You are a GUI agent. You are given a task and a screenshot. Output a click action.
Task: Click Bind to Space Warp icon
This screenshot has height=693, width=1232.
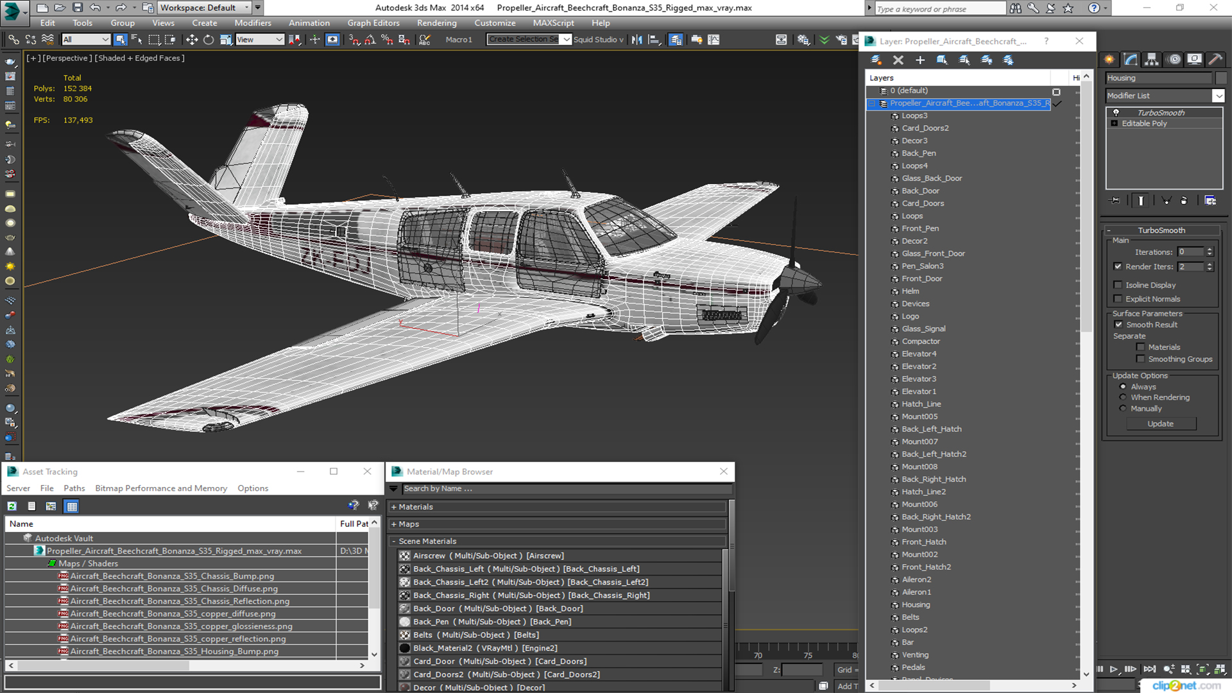point(47,40)
